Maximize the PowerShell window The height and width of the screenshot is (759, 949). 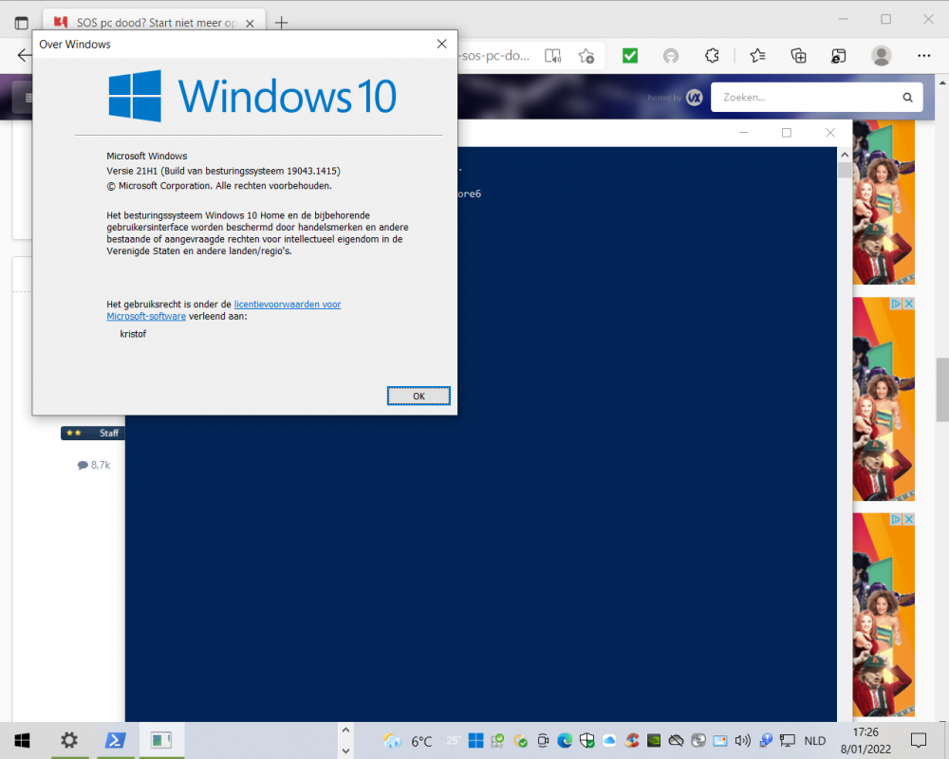coord(786,133)
